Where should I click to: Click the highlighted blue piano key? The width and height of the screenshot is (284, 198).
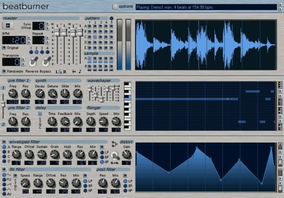pos(127,99)
